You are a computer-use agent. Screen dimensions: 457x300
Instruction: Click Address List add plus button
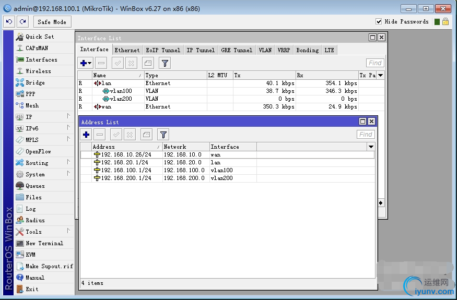[86, 135]
